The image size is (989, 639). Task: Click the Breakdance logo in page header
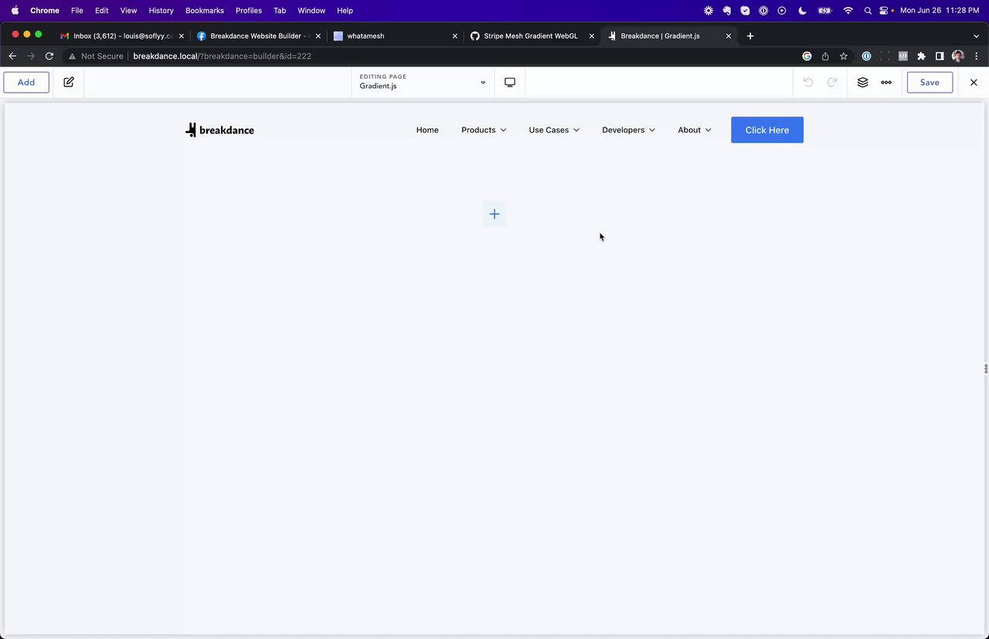pyautogui.click(x=220, y=130)
